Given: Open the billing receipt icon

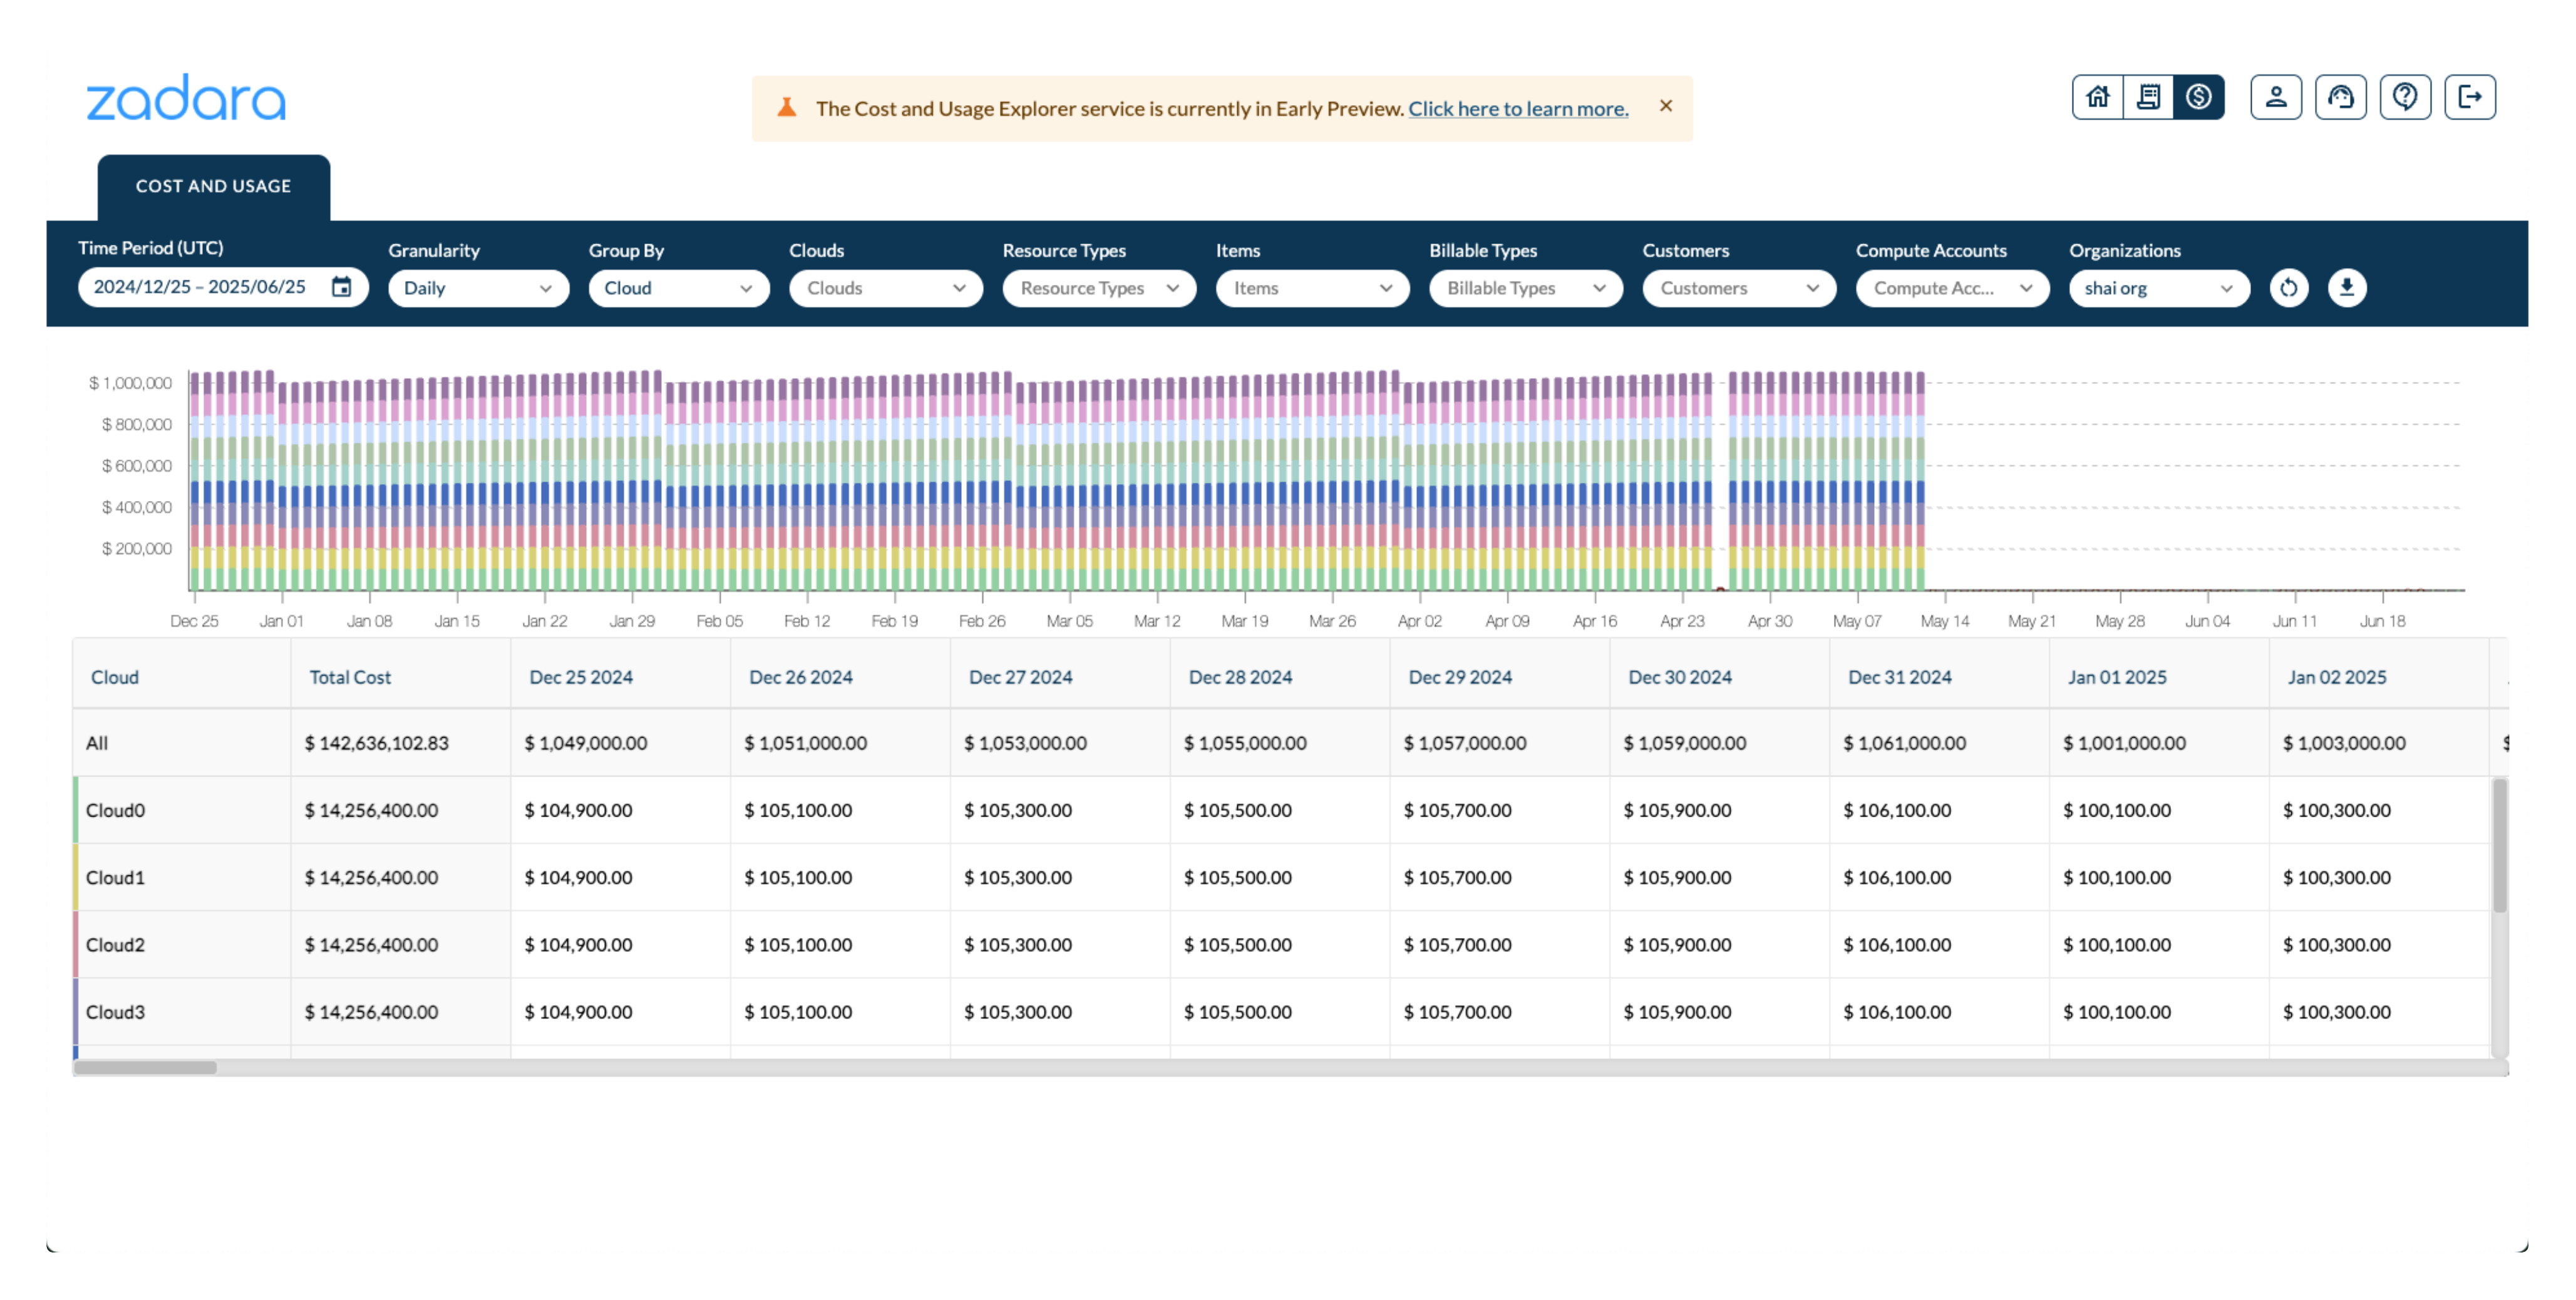Looking at the screenshot, I should point(2148,97).
